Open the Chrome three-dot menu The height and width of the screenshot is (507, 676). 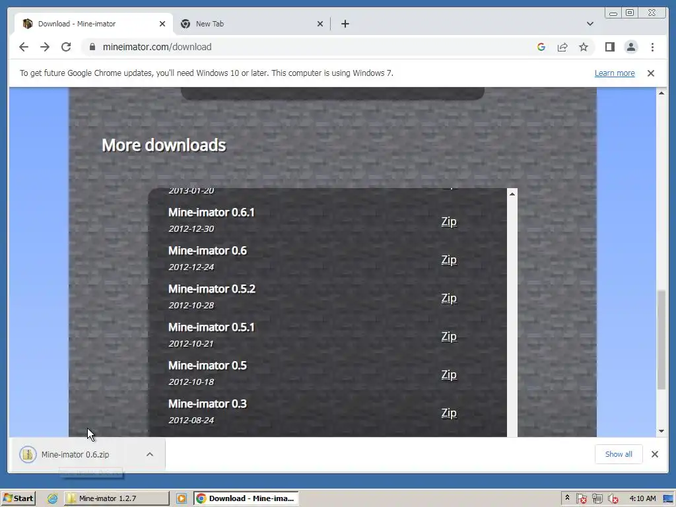pyautogui.click(x=653, y=47)
